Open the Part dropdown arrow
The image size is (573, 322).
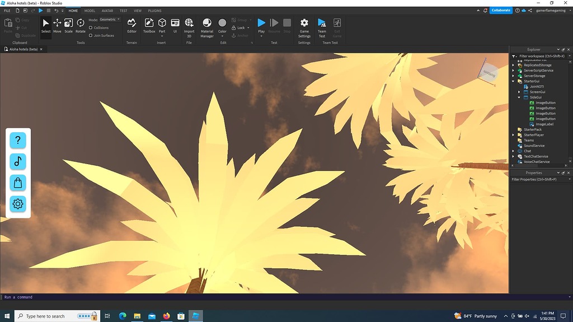click(x=162, y=36)
